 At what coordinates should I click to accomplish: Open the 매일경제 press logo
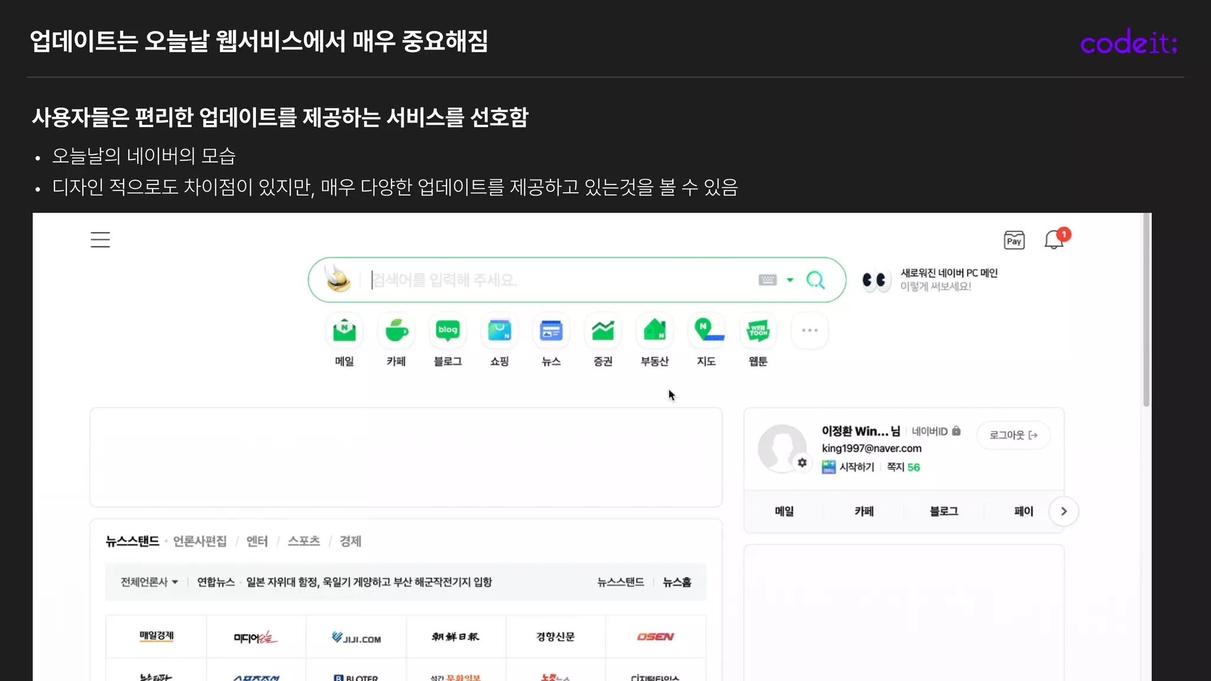click(157, 636)
